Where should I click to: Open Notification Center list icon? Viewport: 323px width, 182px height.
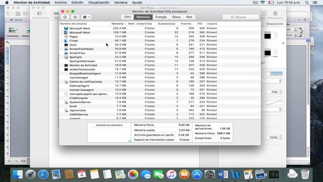315,3
